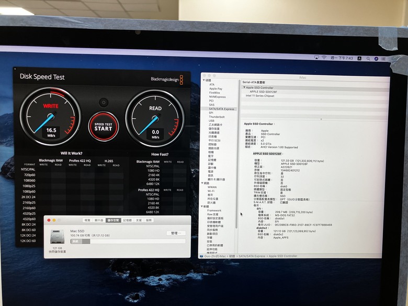The width and height of the screenshot is (408, 306).
Task: Select SPI in the sidebar
Action: tap(211, 113)
